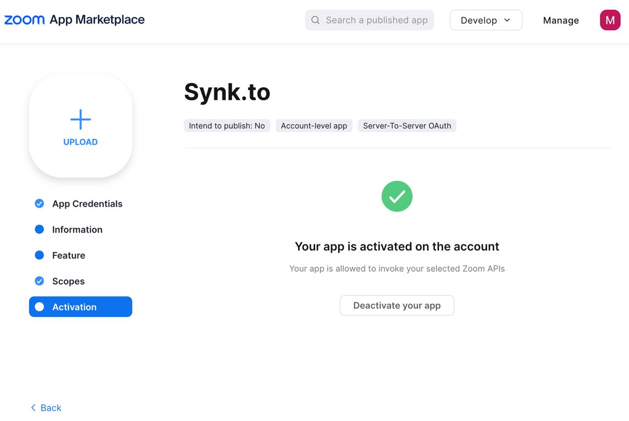Click the Scopes completed check icon
Viewport: 629px width, 421px height.
39,281
